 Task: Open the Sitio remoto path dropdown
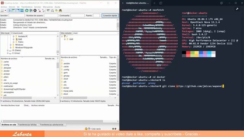point(118,33)
